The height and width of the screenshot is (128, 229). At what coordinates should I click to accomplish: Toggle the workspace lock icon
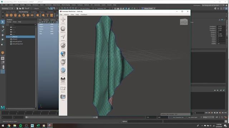(x=226, y=5)
